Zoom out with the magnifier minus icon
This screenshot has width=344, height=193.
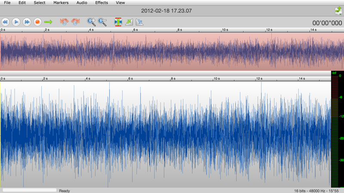[x=102, y=22]
